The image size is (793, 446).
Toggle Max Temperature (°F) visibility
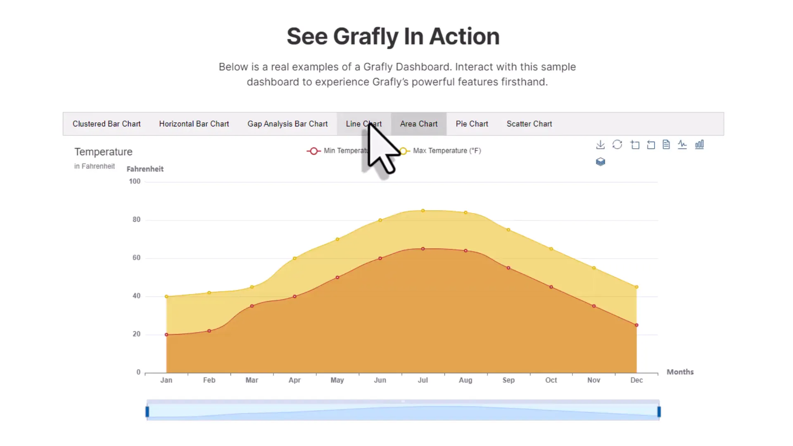click(x=446, y=151)
